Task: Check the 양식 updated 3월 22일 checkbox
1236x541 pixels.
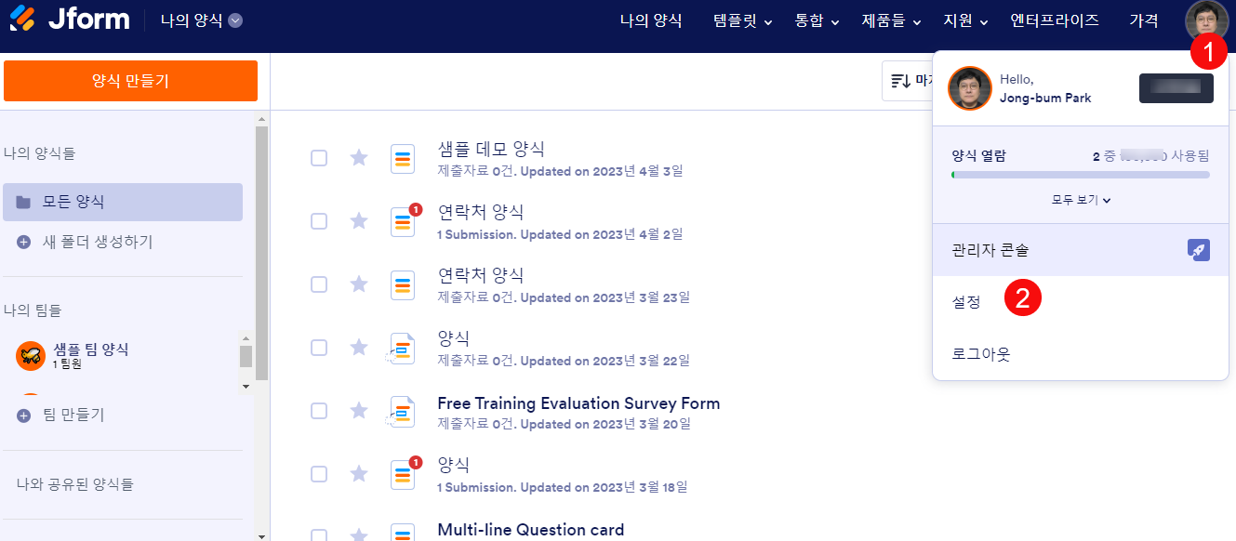Action: pyautogui.click(x=319, y=348)
